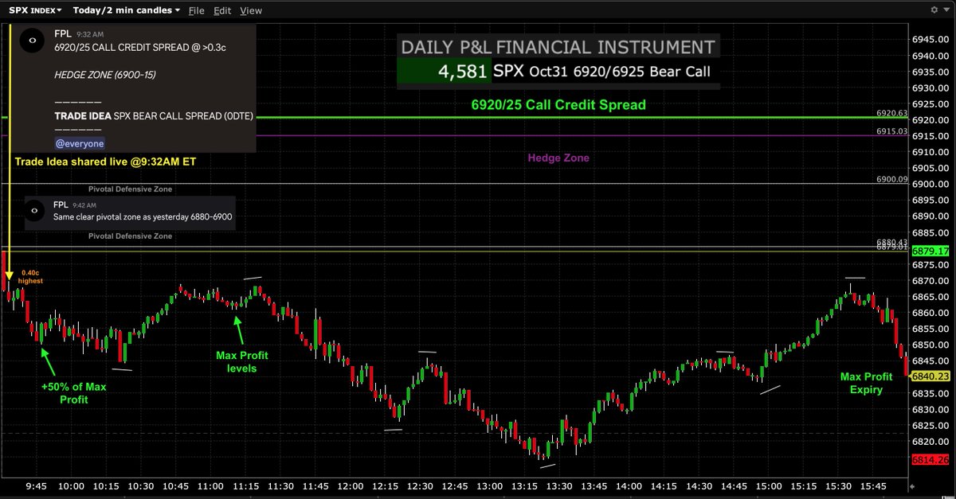Open the File menu
Screen dimensions: 956x499
tap(195, 10)
